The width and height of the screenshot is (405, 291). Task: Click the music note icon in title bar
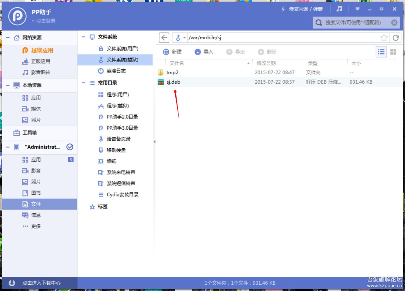pos(339,9)
